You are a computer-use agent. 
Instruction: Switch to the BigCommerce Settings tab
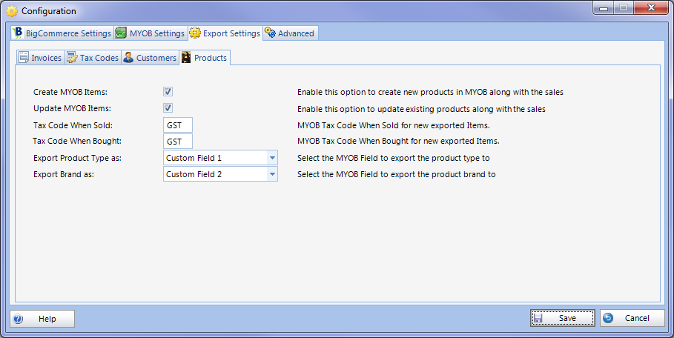coord(62,33)
